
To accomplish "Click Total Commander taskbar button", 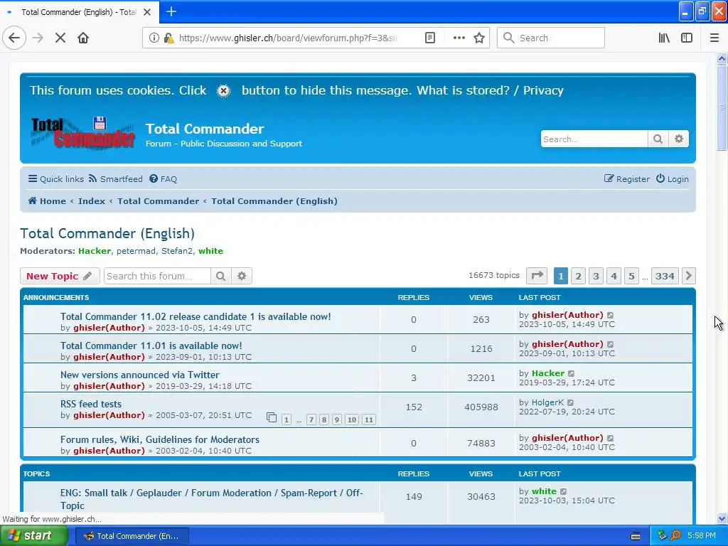I will [x=132, y=536].
